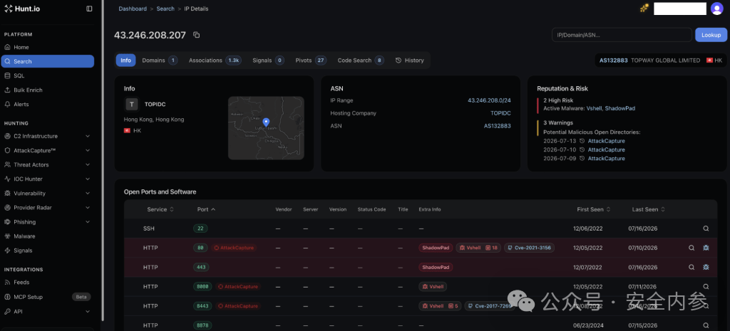Screen dimensions: 730x331
Task: Open Vshell malware link in Reputation
Action: pyautogui.click(x=594, y=108)
